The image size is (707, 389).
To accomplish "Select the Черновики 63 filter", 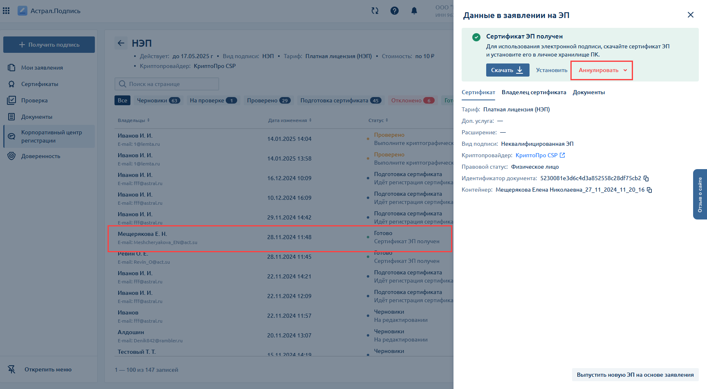I will (x=159, y=100).
